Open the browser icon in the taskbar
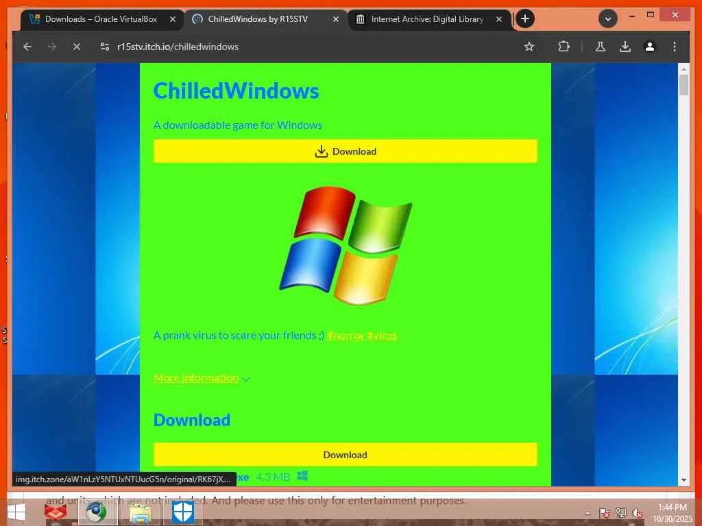Image resolution: width=702 pixels, height=526 pixels. (96, 512)
